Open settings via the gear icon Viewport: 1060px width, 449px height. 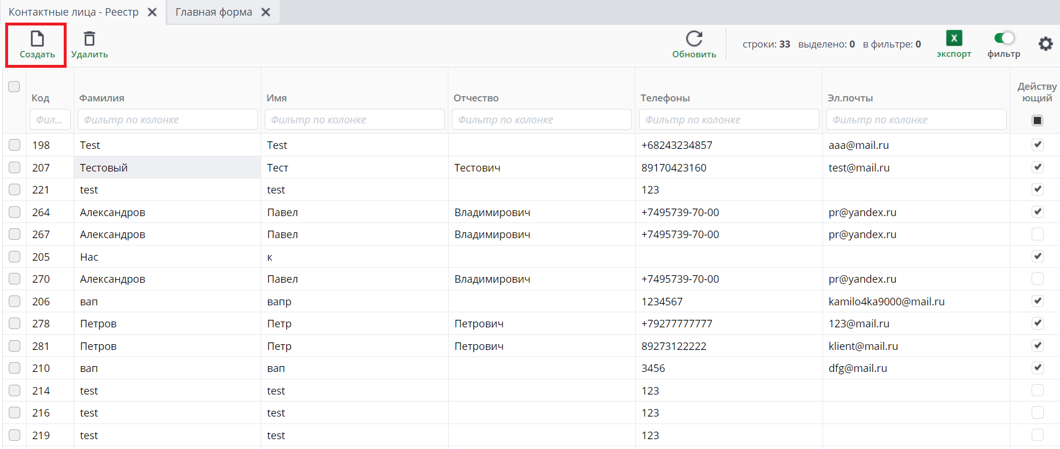[1045, 44]
